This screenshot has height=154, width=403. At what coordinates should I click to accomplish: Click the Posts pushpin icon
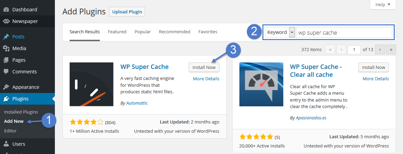[x=6, y=37]
